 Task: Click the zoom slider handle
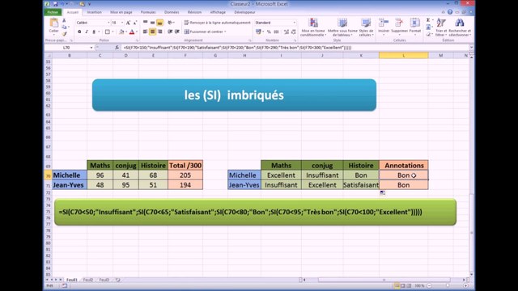pyautogui.click(x=448, y=285)
